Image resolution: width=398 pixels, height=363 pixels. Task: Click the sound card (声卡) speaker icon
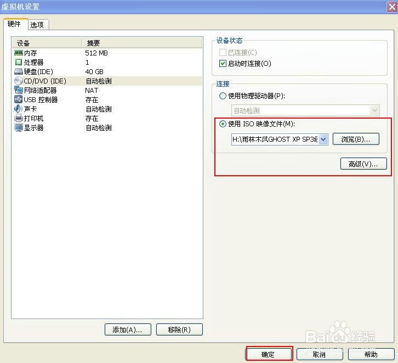19,109
